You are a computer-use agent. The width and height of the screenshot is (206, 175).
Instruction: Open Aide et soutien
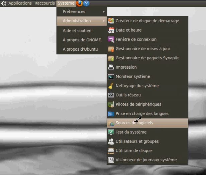82,31
